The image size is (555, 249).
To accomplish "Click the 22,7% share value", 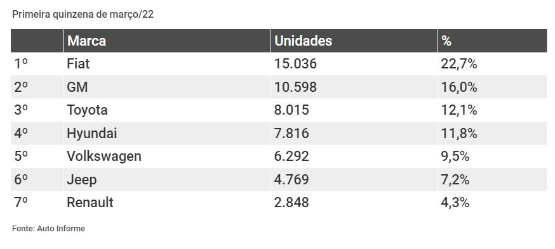I will [x=458, y=64].
